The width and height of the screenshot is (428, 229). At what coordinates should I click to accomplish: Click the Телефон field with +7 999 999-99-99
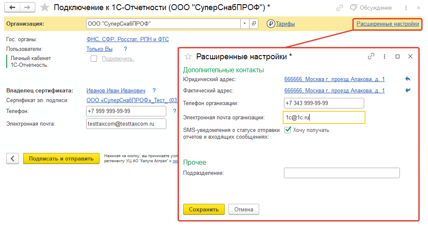[x=126, y=111]
